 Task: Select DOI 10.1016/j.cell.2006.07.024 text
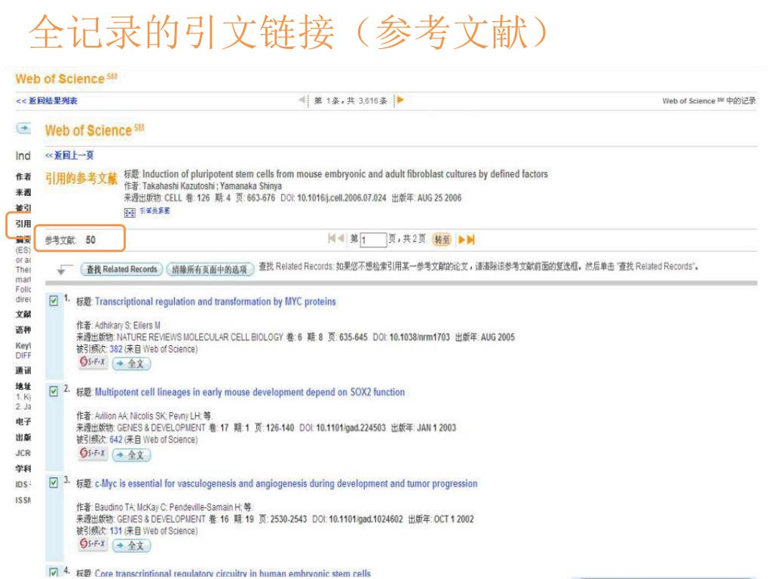[342, 198]
